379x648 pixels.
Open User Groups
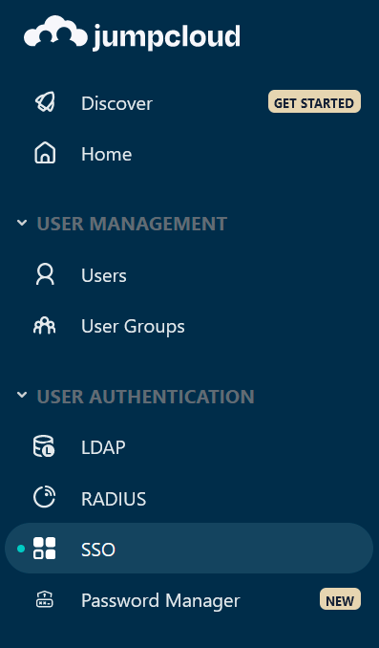click(133, 327)
